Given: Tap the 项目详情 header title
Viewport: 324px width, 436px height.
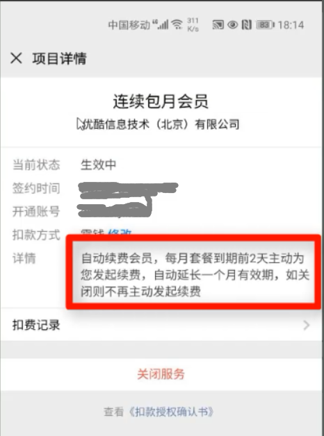Looking at the screenshot, I should (59, 58).
